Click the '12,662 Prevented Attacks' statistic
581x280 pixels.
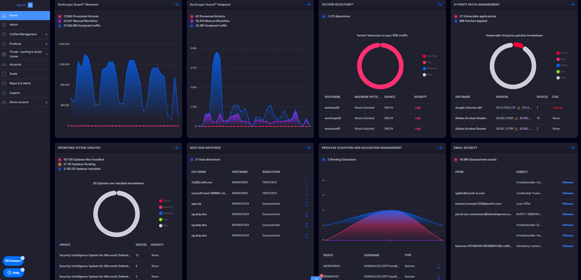pyautogui.click(x=81, y=16)
